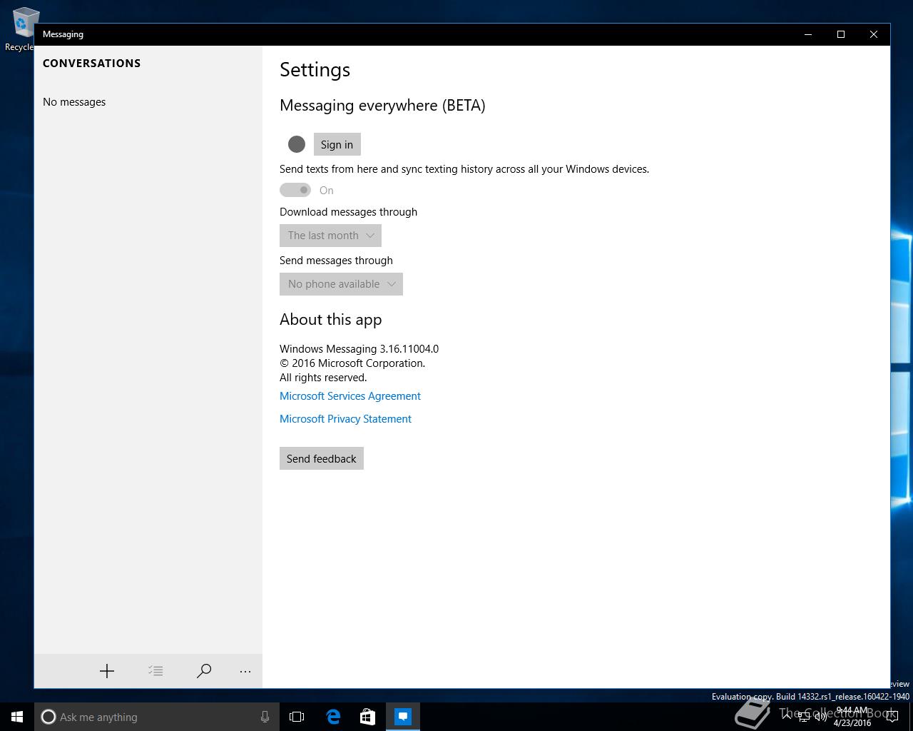This screenshot has width=913, height=731.
Task: Click 'Messaging everywhere (BETA)' heading
Action: [x=382, y=106]
